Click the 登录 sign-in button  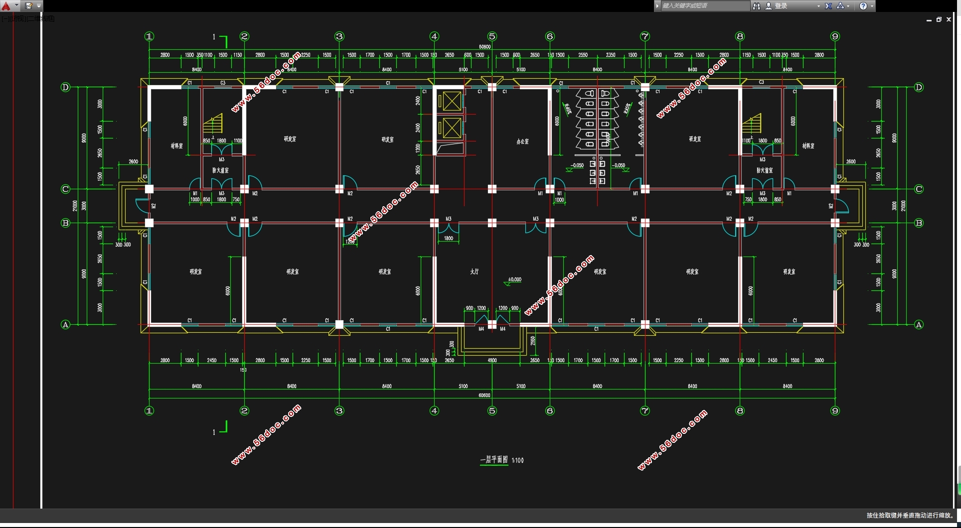[x=781, y=6]
